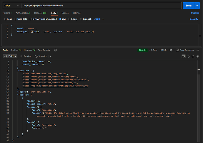Open the response Cookies (1) tab
The height and width of the screenshot is (143, 203).
click(16, 50)
